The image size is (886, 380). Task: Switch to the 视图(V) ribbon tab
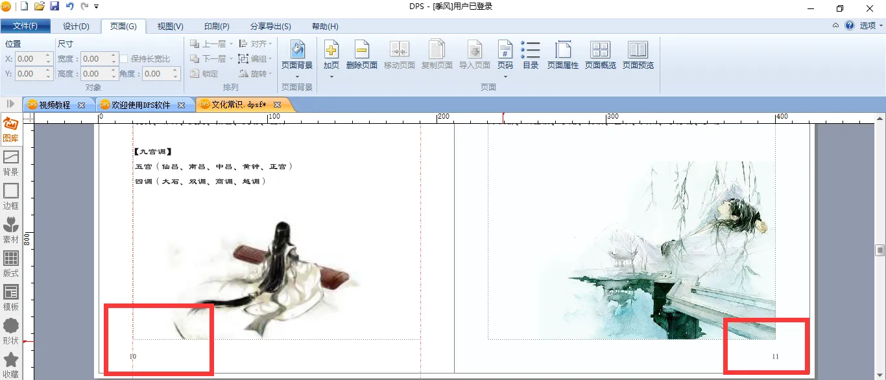click(170, 27)
